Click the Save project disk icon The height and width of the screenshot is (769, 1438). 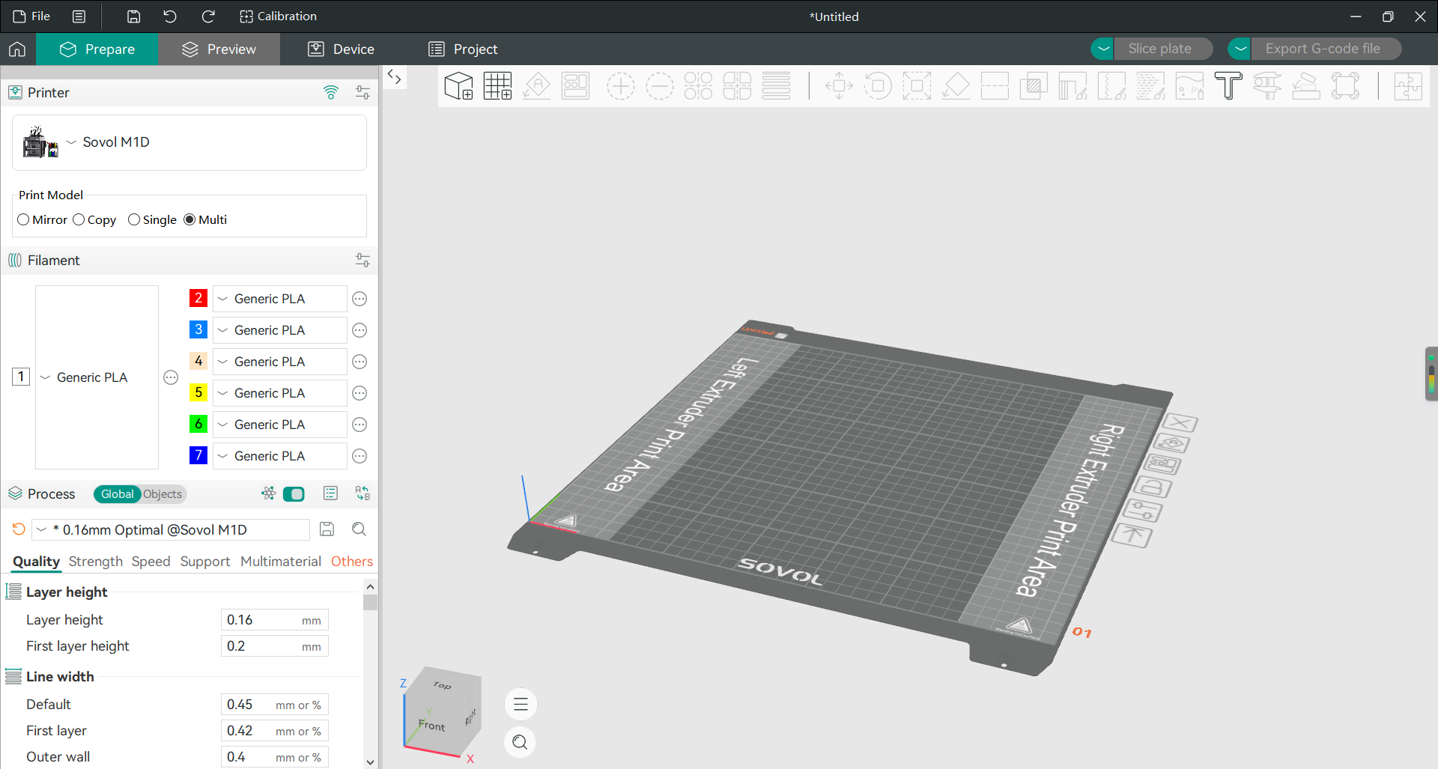(133, 16)
